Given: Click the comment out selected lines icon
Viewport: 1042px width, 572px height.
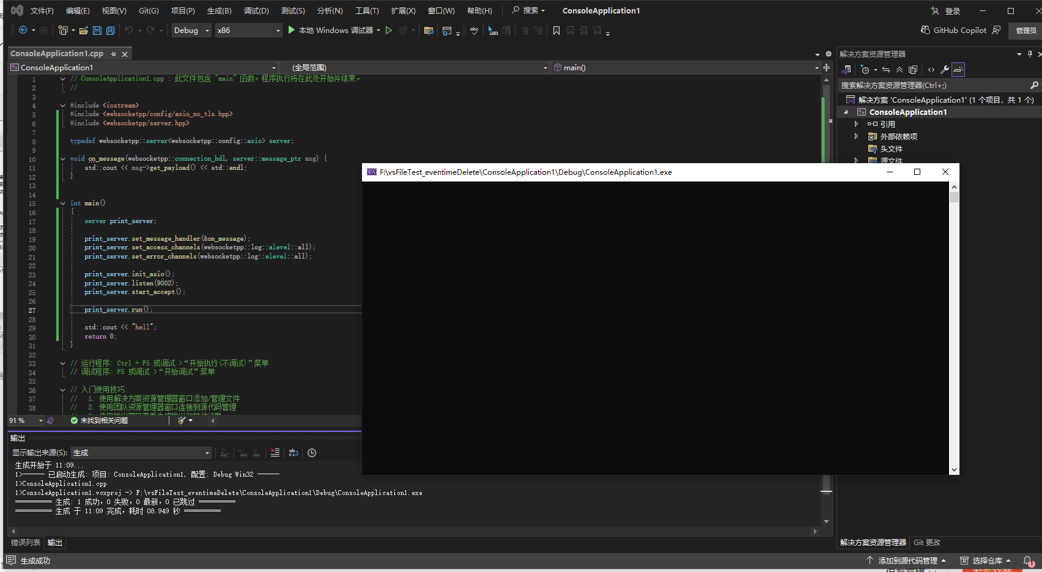Looking at the screenshot, I should tap(525, 30).
